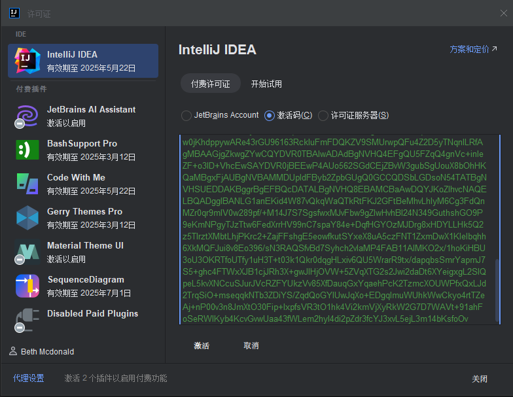Click the BashSupport Pro green icon
513x397 pixels.
click(x=27, y=150)
